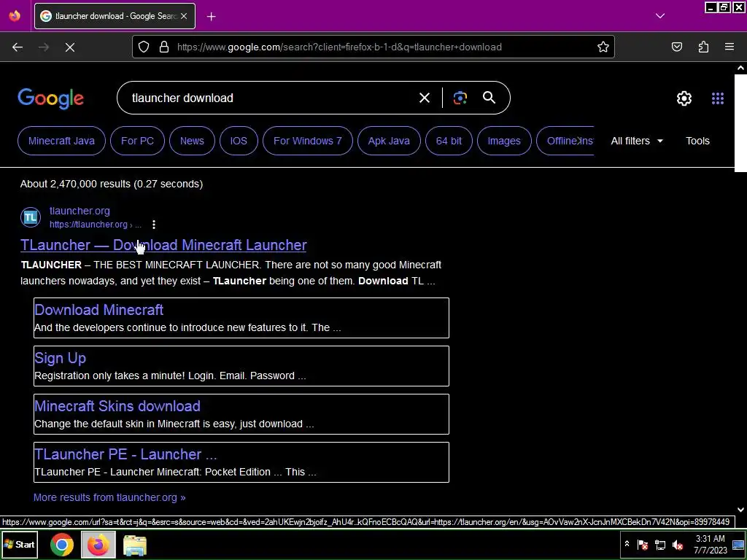Open the TLauncher PE - Launcher sitelink
The width and height of the screenshot is (747, 560).
coord(125,454)
